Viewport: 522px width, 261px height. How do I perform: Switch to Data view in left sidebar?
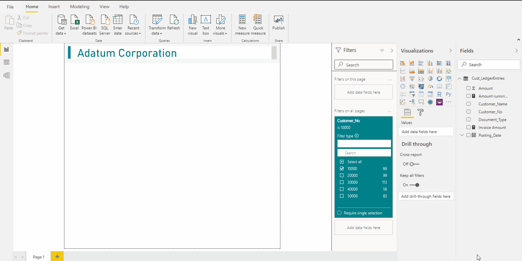[7, 62]
